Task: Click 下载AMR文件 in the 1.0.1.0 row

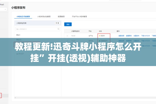Action: click(x=145, y=36)
